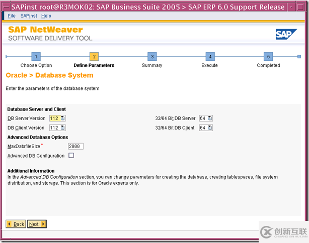Open the File menu
This screenshot has height=243, width=309.
(12, 16)
